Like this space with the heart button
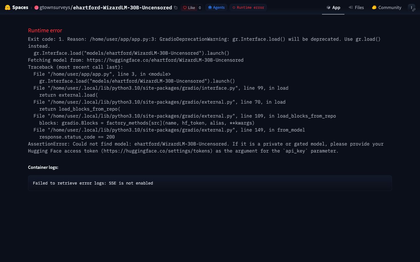This screenshot has height=262, width=420. pos(189,8)
